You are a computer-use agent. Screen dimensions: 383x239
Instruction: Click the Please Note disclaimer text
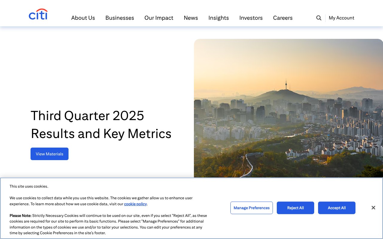pos(108,224)
